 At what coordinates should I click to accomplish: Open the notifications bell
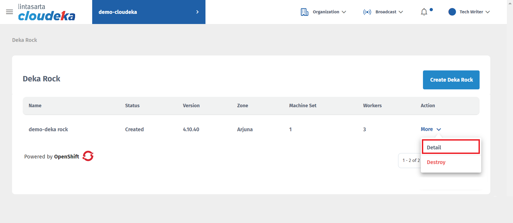[424, 12]
